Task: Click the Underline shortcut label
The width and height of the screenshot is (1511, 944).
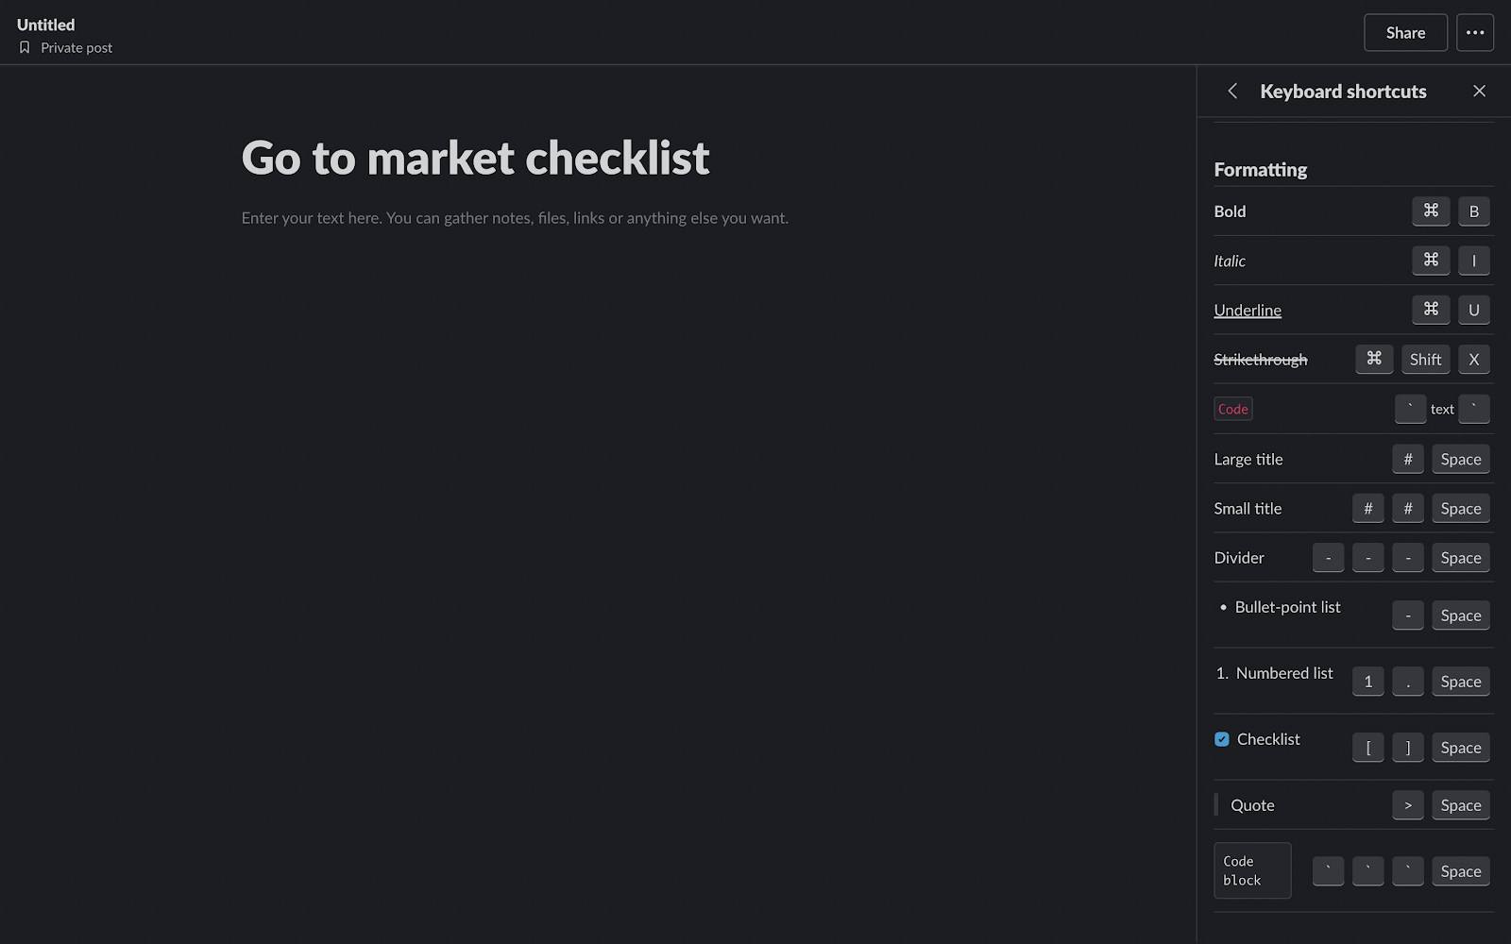Action: click(x=1248, y=310)
